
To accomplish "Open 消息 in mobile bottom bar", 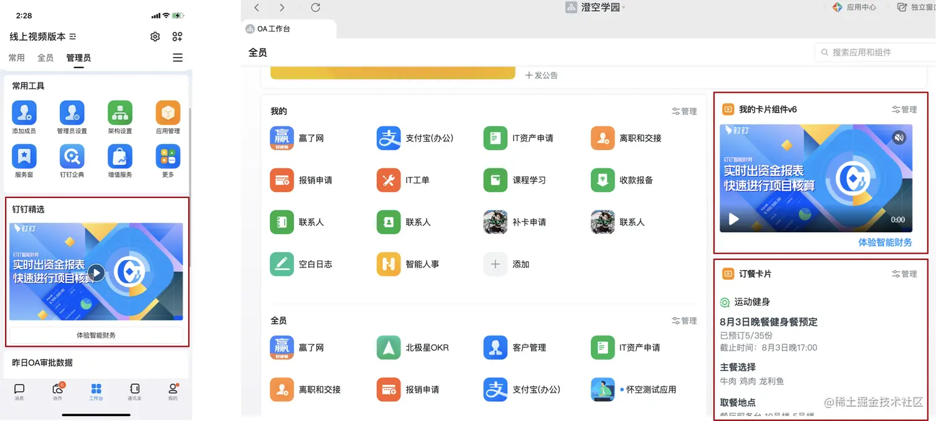I will (19, 392).
